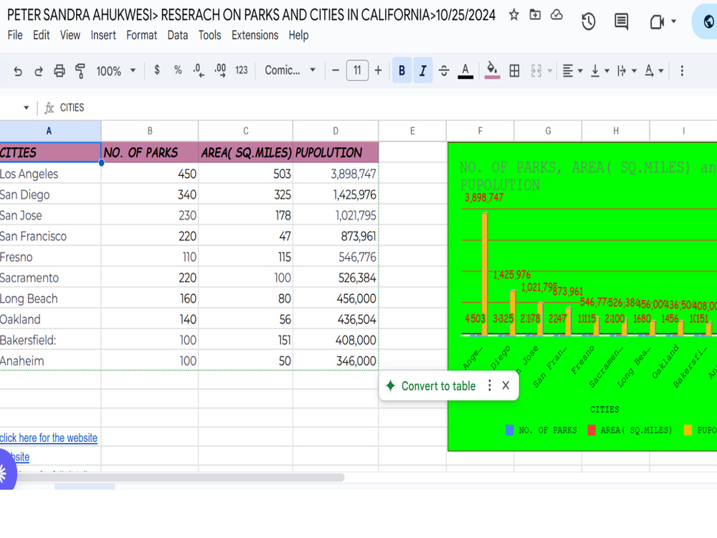This screenshot has width=717, height=538.
Task: Open the File menu
Action: pos(14,35)
